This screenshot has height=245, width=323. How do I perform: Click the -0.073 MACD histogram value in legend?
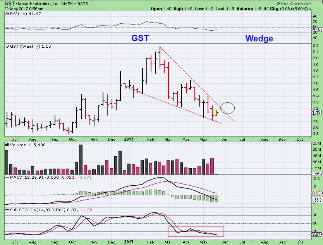click(x=84, y=178)
